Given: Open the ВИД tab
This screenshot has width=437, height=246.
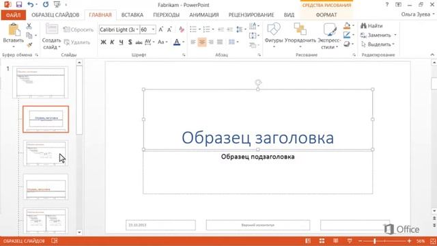Looking at the screenshot, I should (289, 15).
